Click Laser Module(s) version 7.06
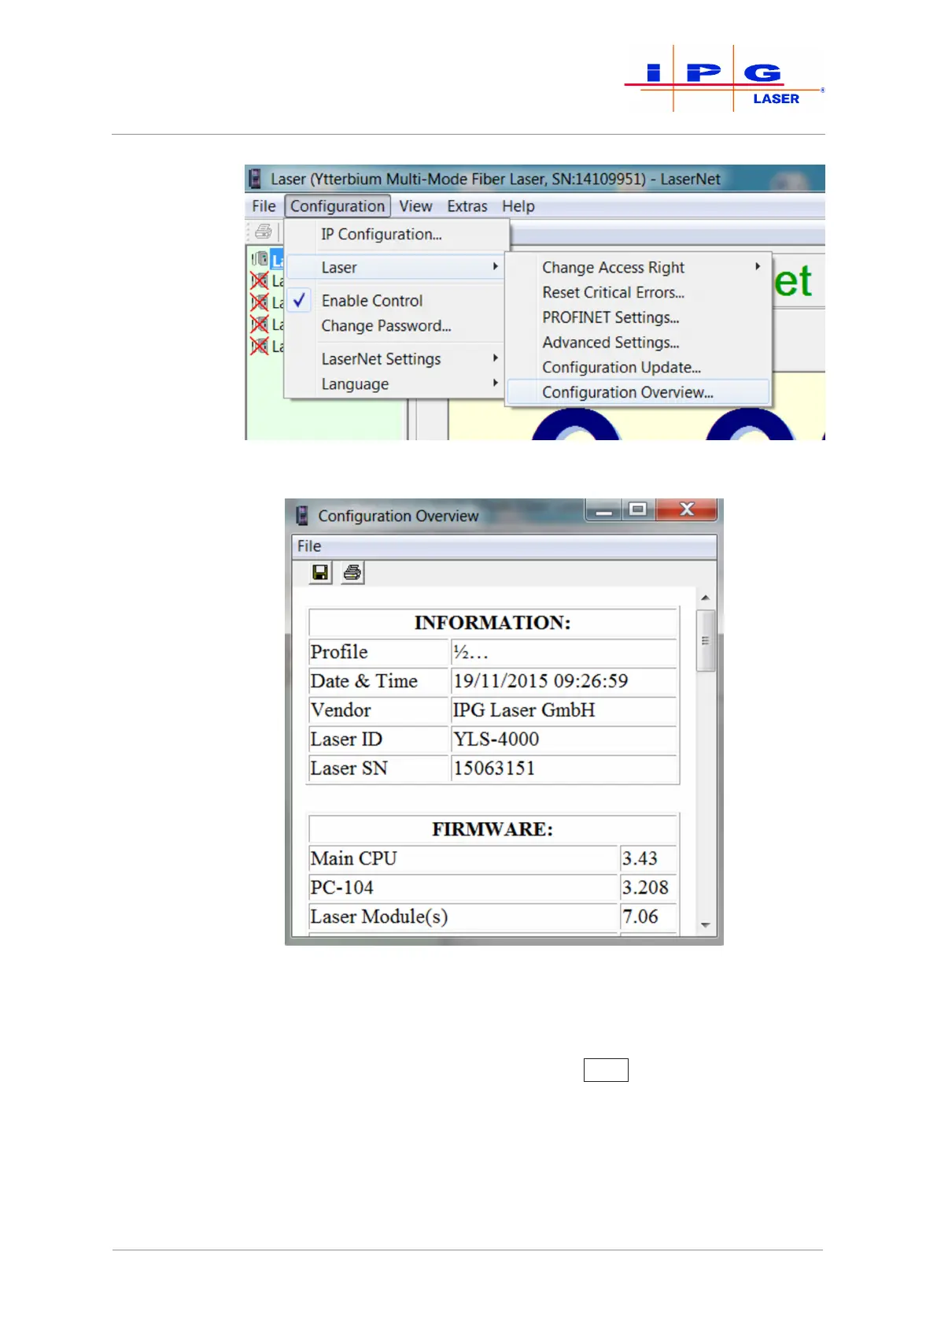Viewport: 937px width, 1326px height. point(640,917)
